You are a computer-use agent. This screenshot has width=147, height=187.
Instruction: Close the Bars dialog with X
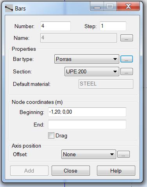coord(128,7)
